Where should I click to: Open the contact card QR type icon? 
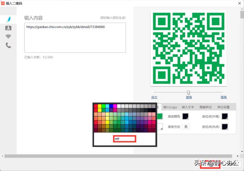tap(8, 28)
